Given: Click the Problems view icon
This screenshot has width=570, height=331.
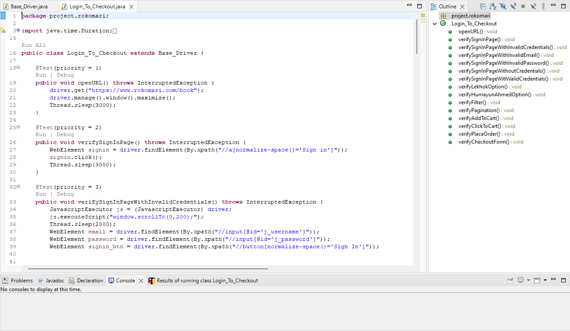Looking at the screenshot, I should (5, 280).
